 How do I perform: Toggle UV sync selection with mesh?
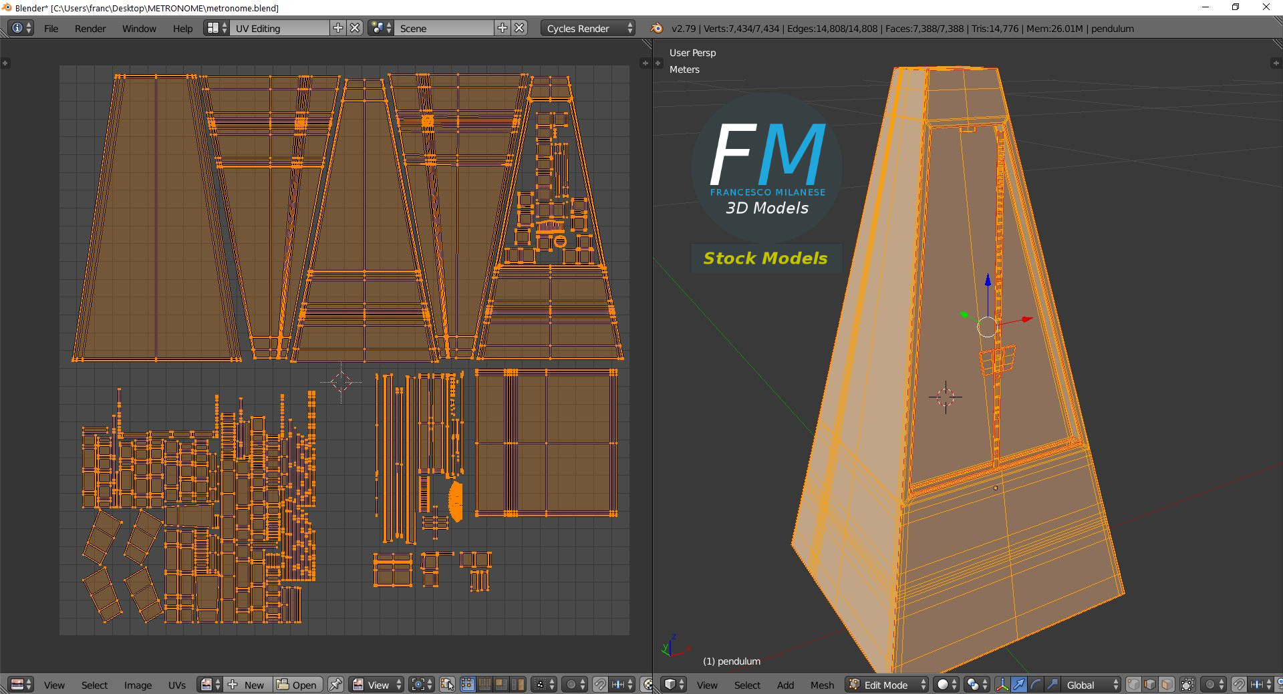[447, 685]
